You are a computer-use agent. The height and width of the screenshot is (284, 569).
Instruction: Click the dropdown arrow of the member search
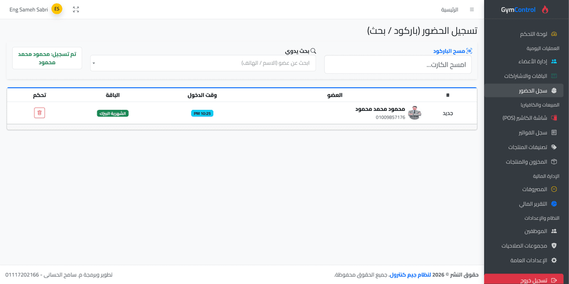93,63
